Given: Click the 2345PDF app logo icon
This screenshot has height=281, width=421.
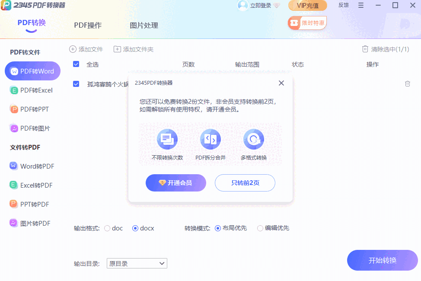Looking at the screenshot, I should [x=6, y=5].
